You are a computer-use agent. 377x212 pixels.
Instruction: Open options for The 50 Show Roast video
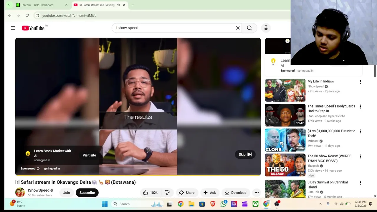click(x=360, y=157)
